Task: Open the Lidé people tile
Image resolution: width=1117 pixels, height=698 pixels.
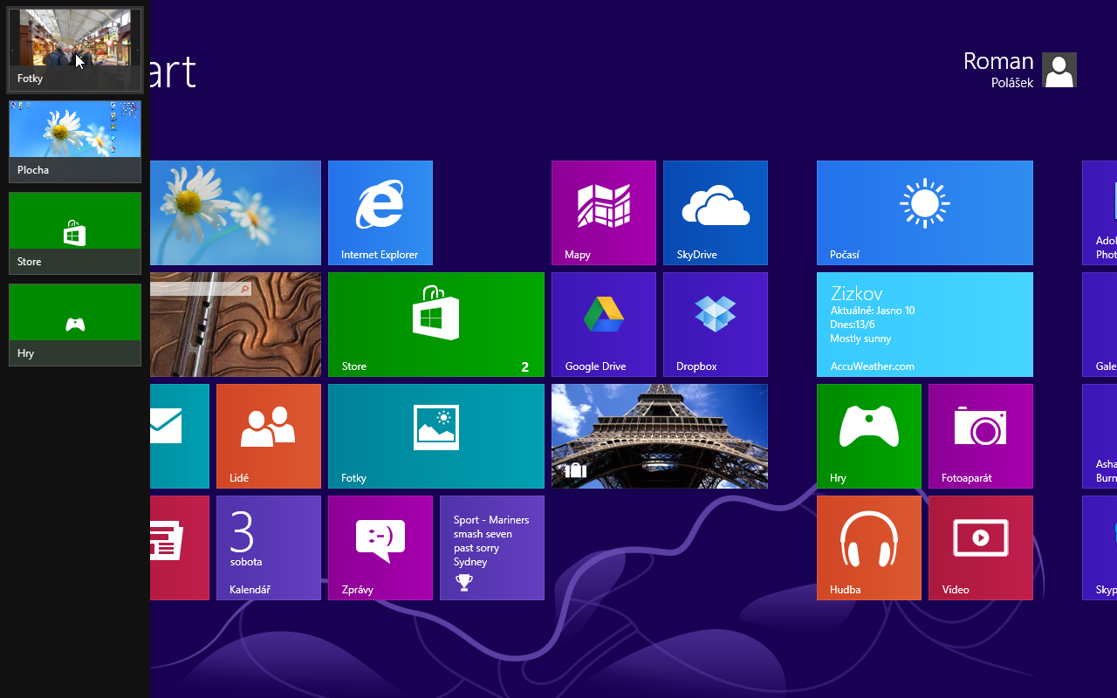Action: [269, 436]
